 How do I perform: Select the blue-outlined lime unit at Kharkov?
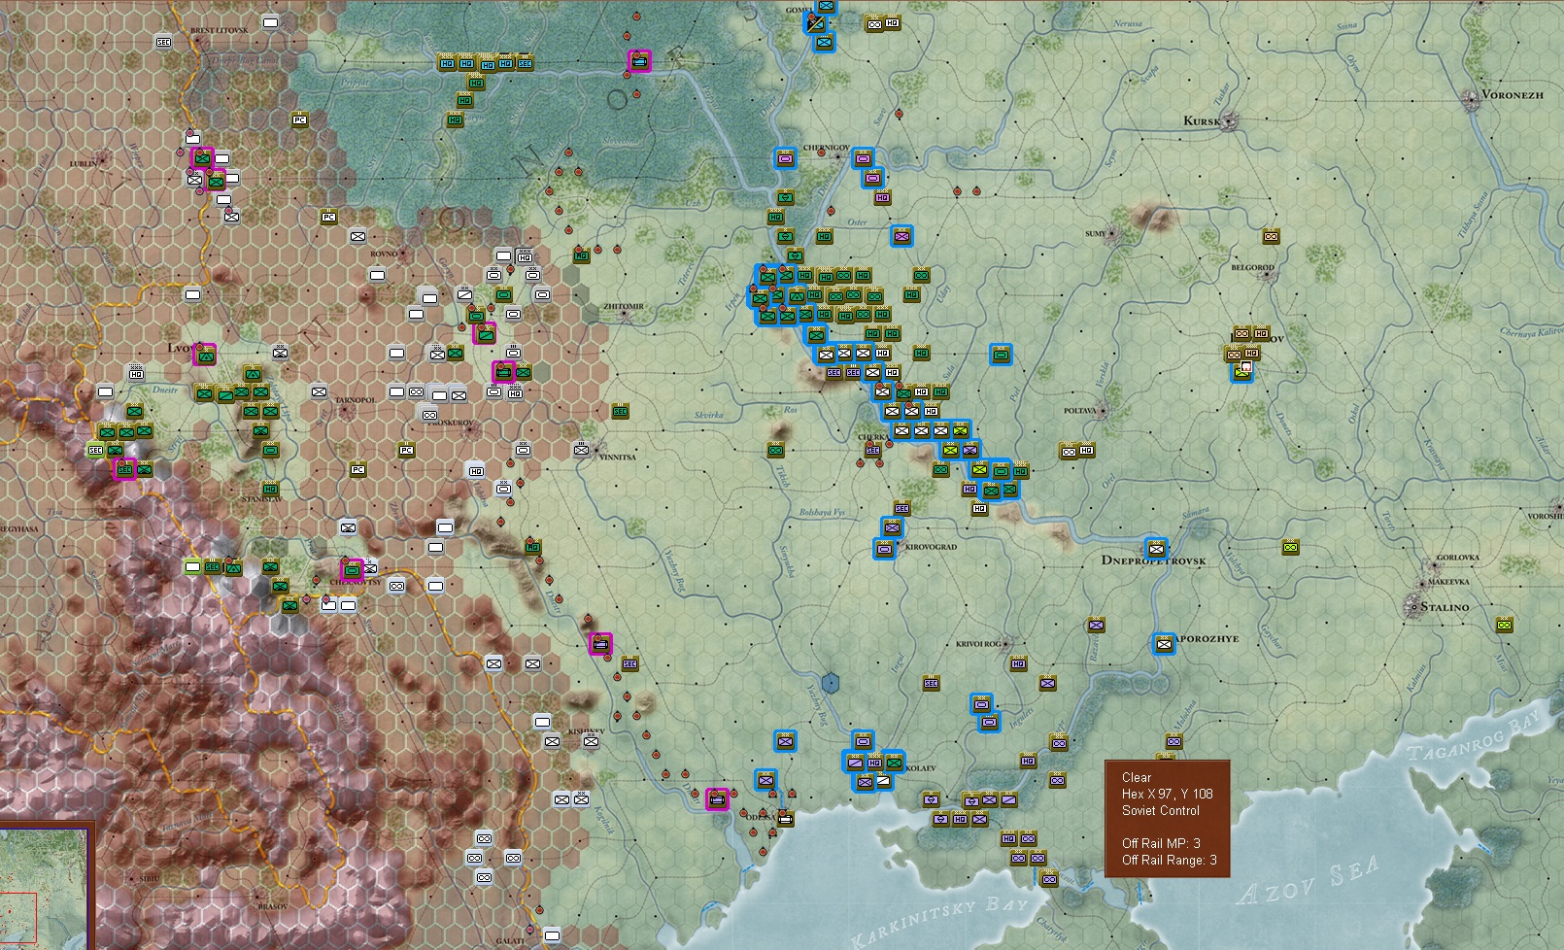pyautogui.click(x=1241, y=371)
